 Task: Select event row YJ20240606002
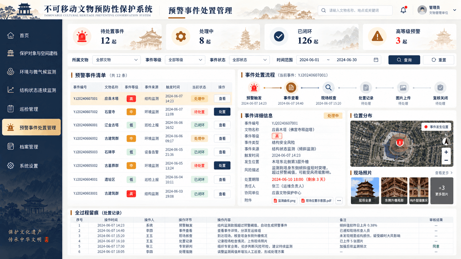[151, 138]
